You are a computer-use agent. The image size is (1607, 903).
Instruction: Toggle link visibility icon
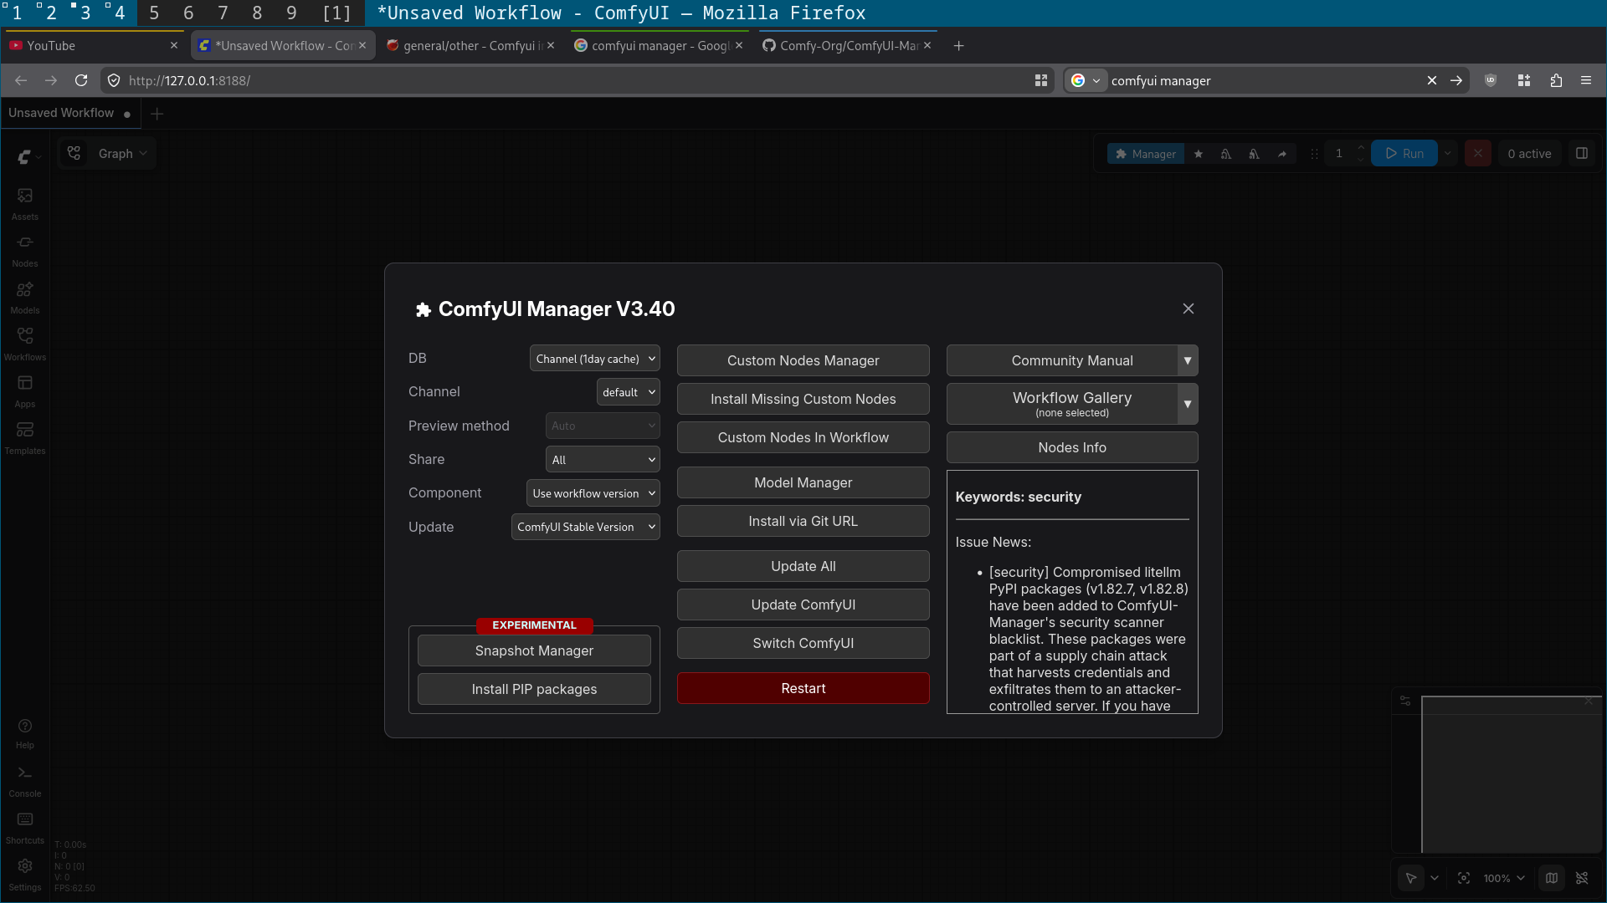[x=1582, y=878]
